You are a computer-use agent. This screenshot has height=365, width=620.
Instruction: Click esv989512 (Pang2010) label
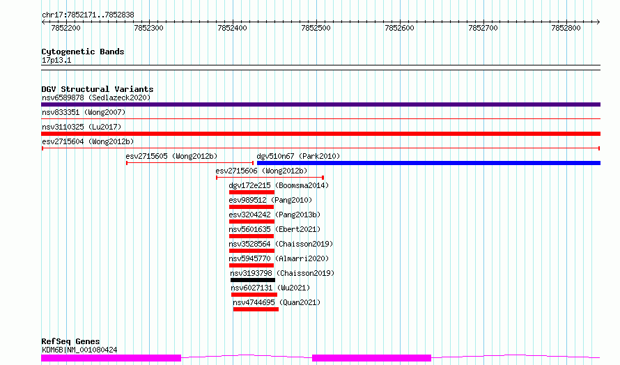(270, 200)
